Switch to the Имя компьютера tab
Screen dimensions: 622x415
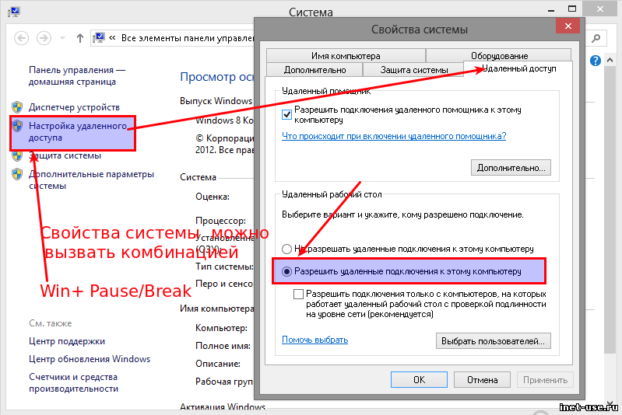click(x=346, y=55)
